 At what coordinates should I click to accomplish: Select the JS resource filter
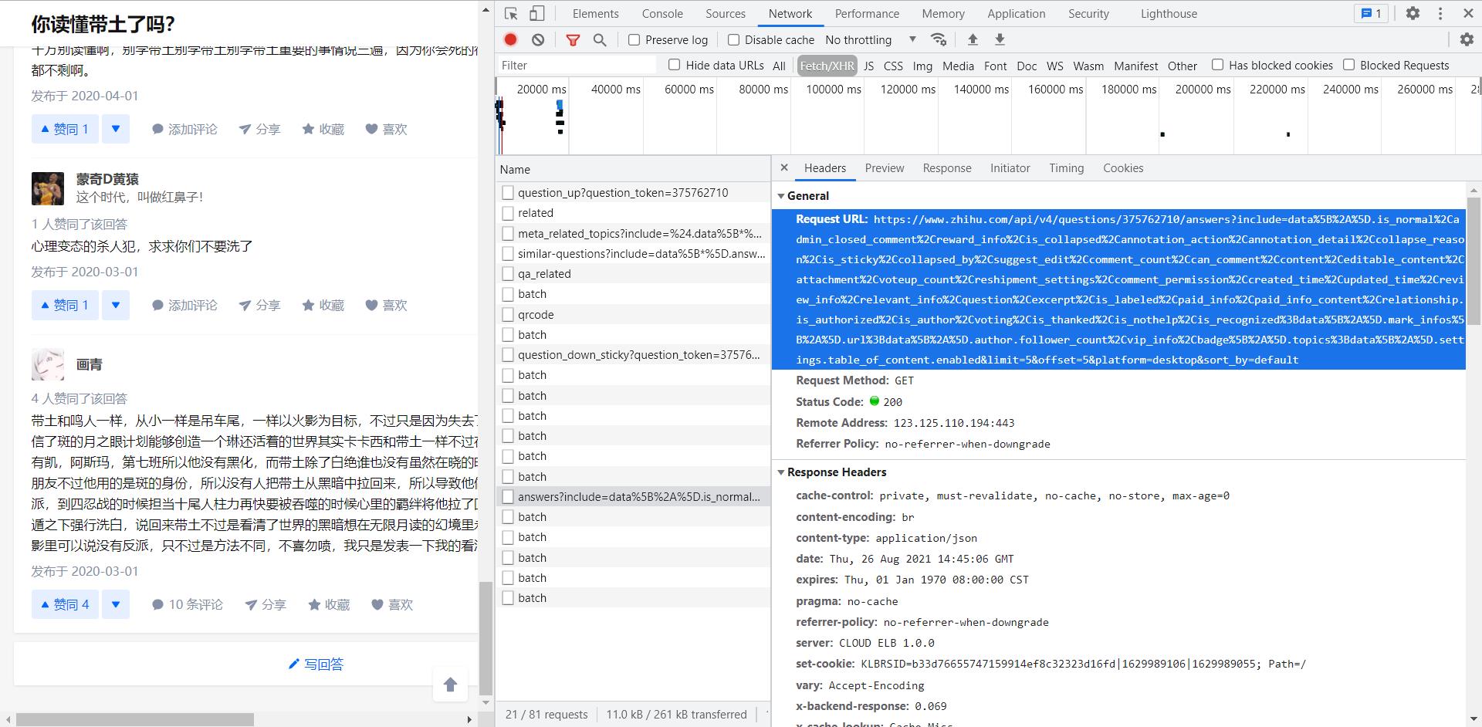(x=868, y=66)
